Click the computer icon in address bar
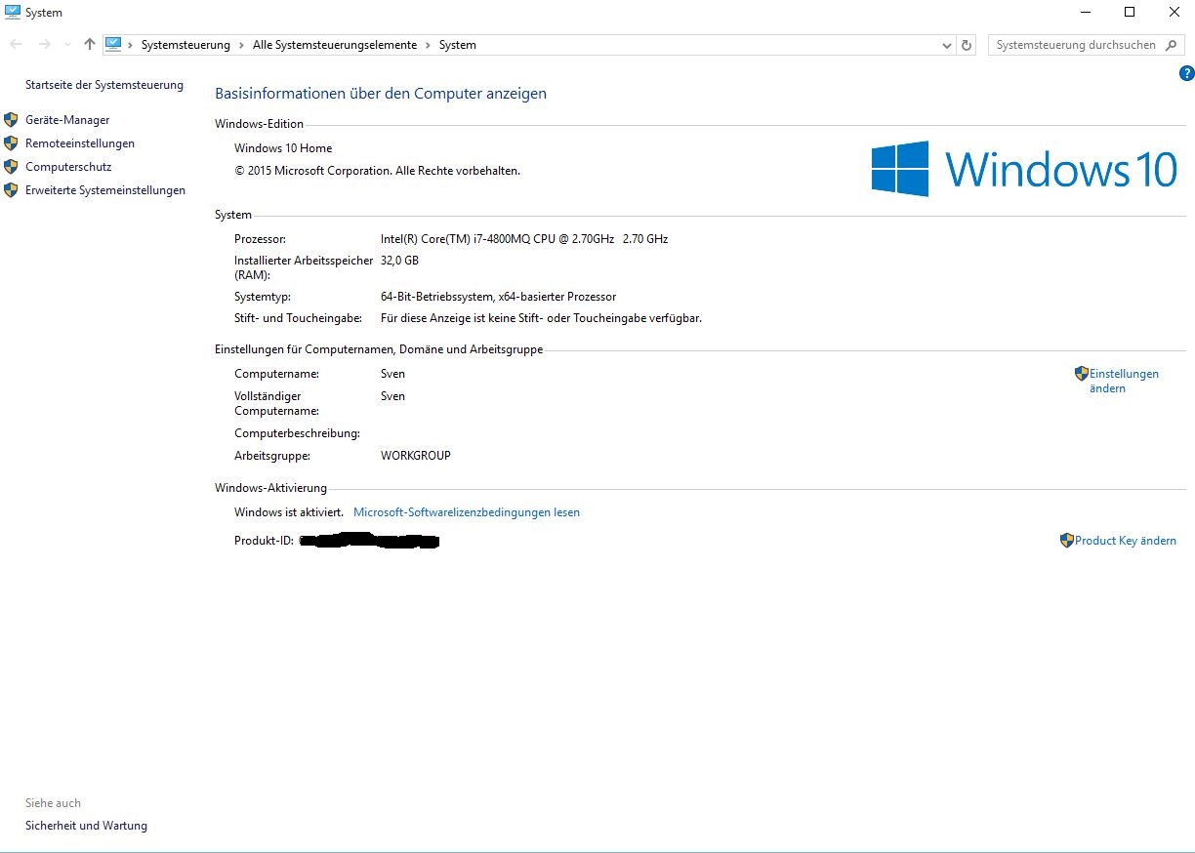Viewport: 1195px width, 853px height. click(113, 45)
